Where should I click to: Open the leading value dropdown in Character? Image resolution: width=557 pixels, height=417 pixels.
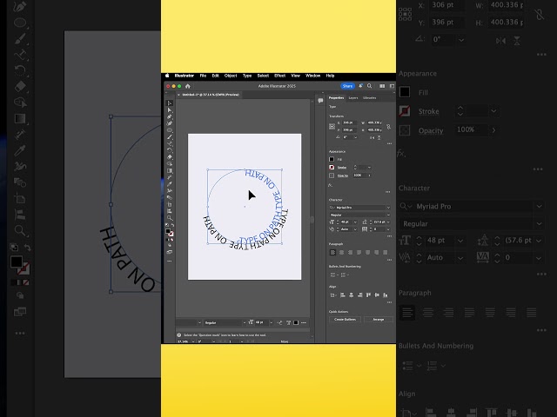[x=388, y=222]
